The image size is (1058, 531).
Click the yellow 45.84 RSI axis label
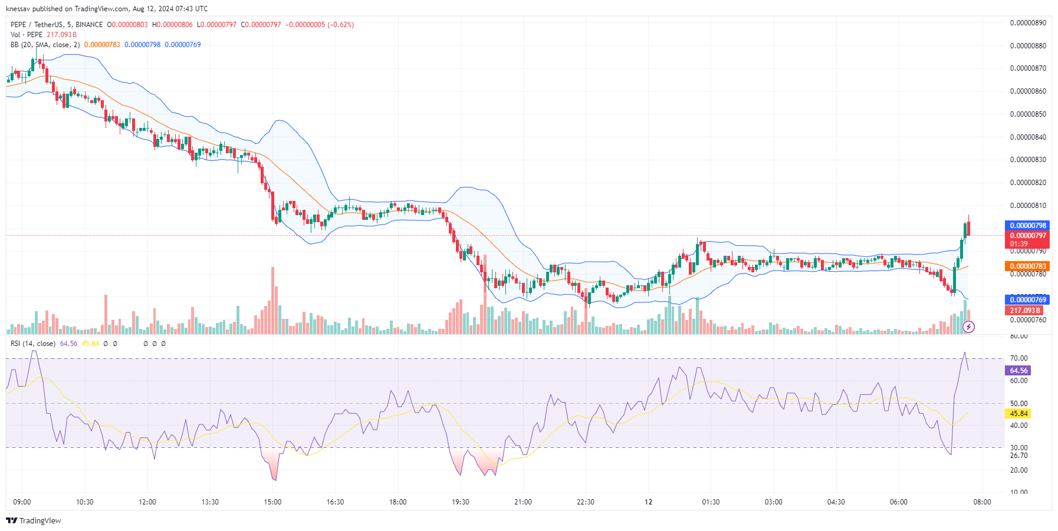[x=1018, y=414]
